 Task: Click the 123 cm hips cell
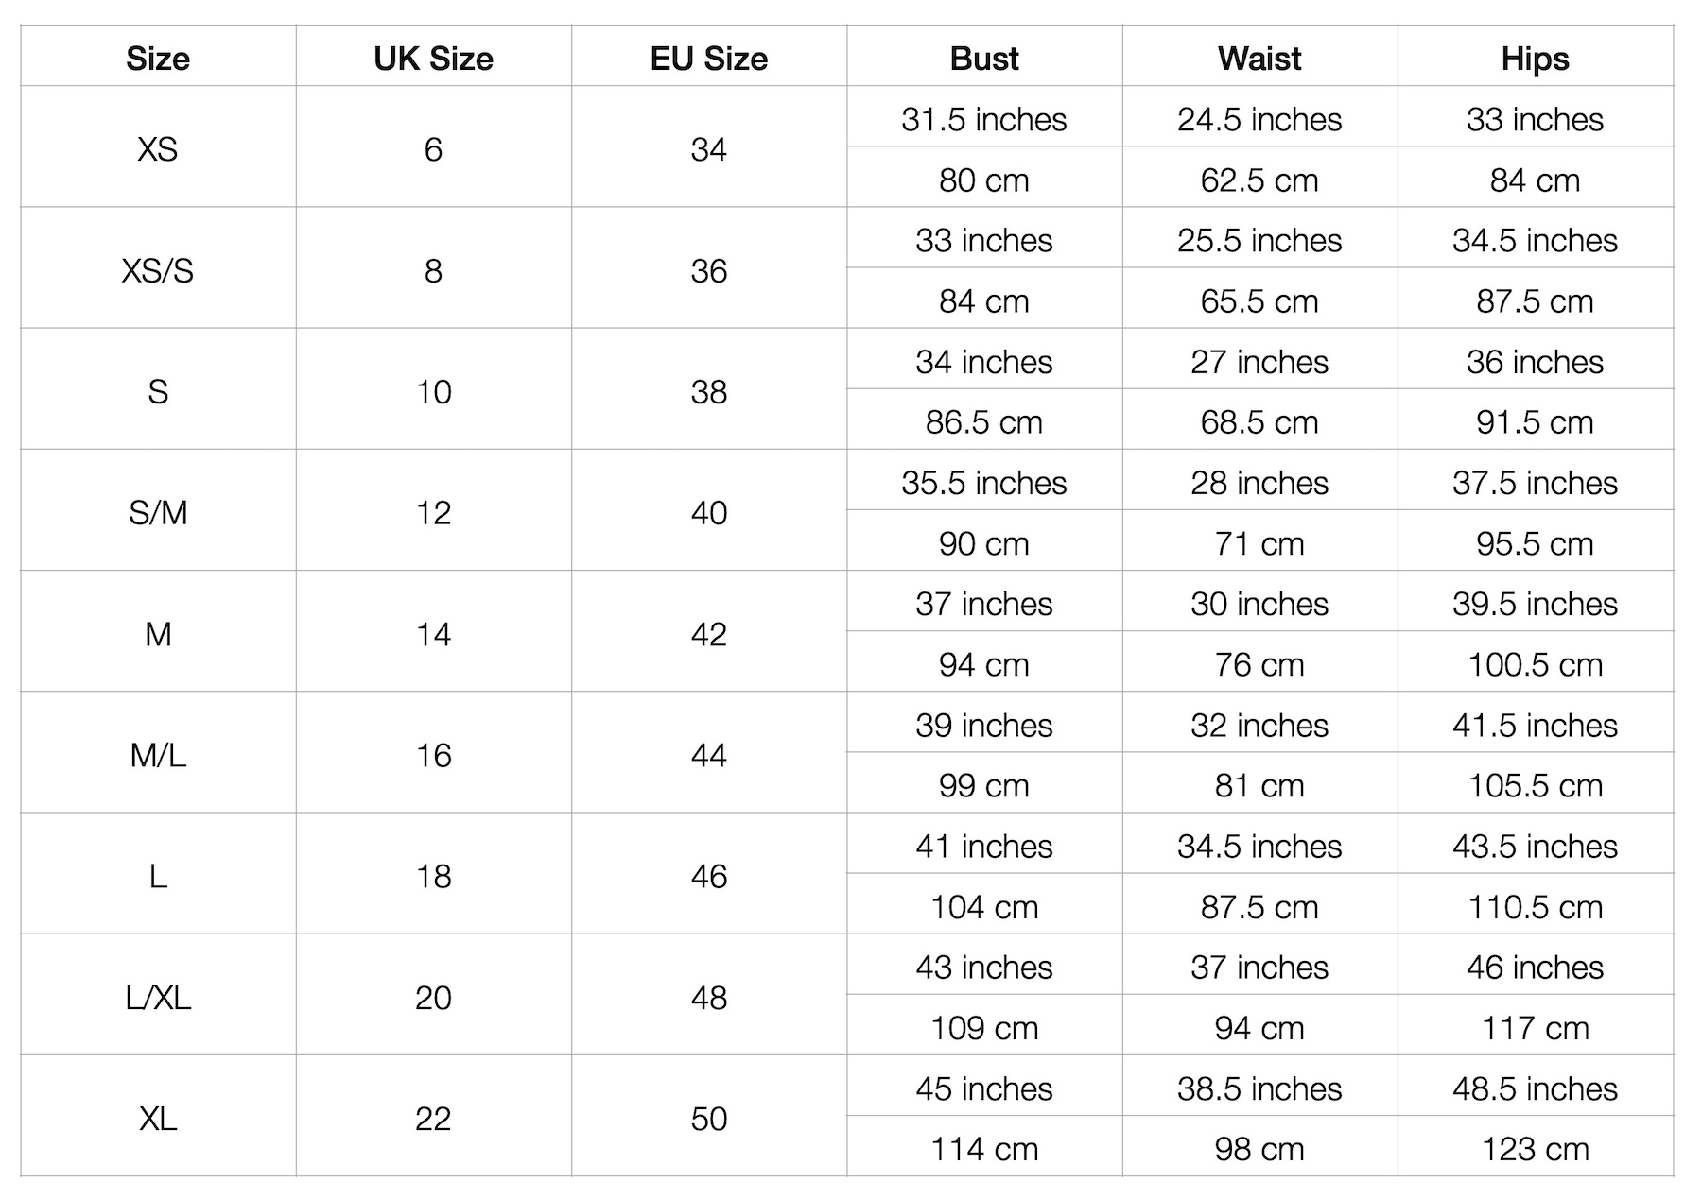(1535, 1149)
